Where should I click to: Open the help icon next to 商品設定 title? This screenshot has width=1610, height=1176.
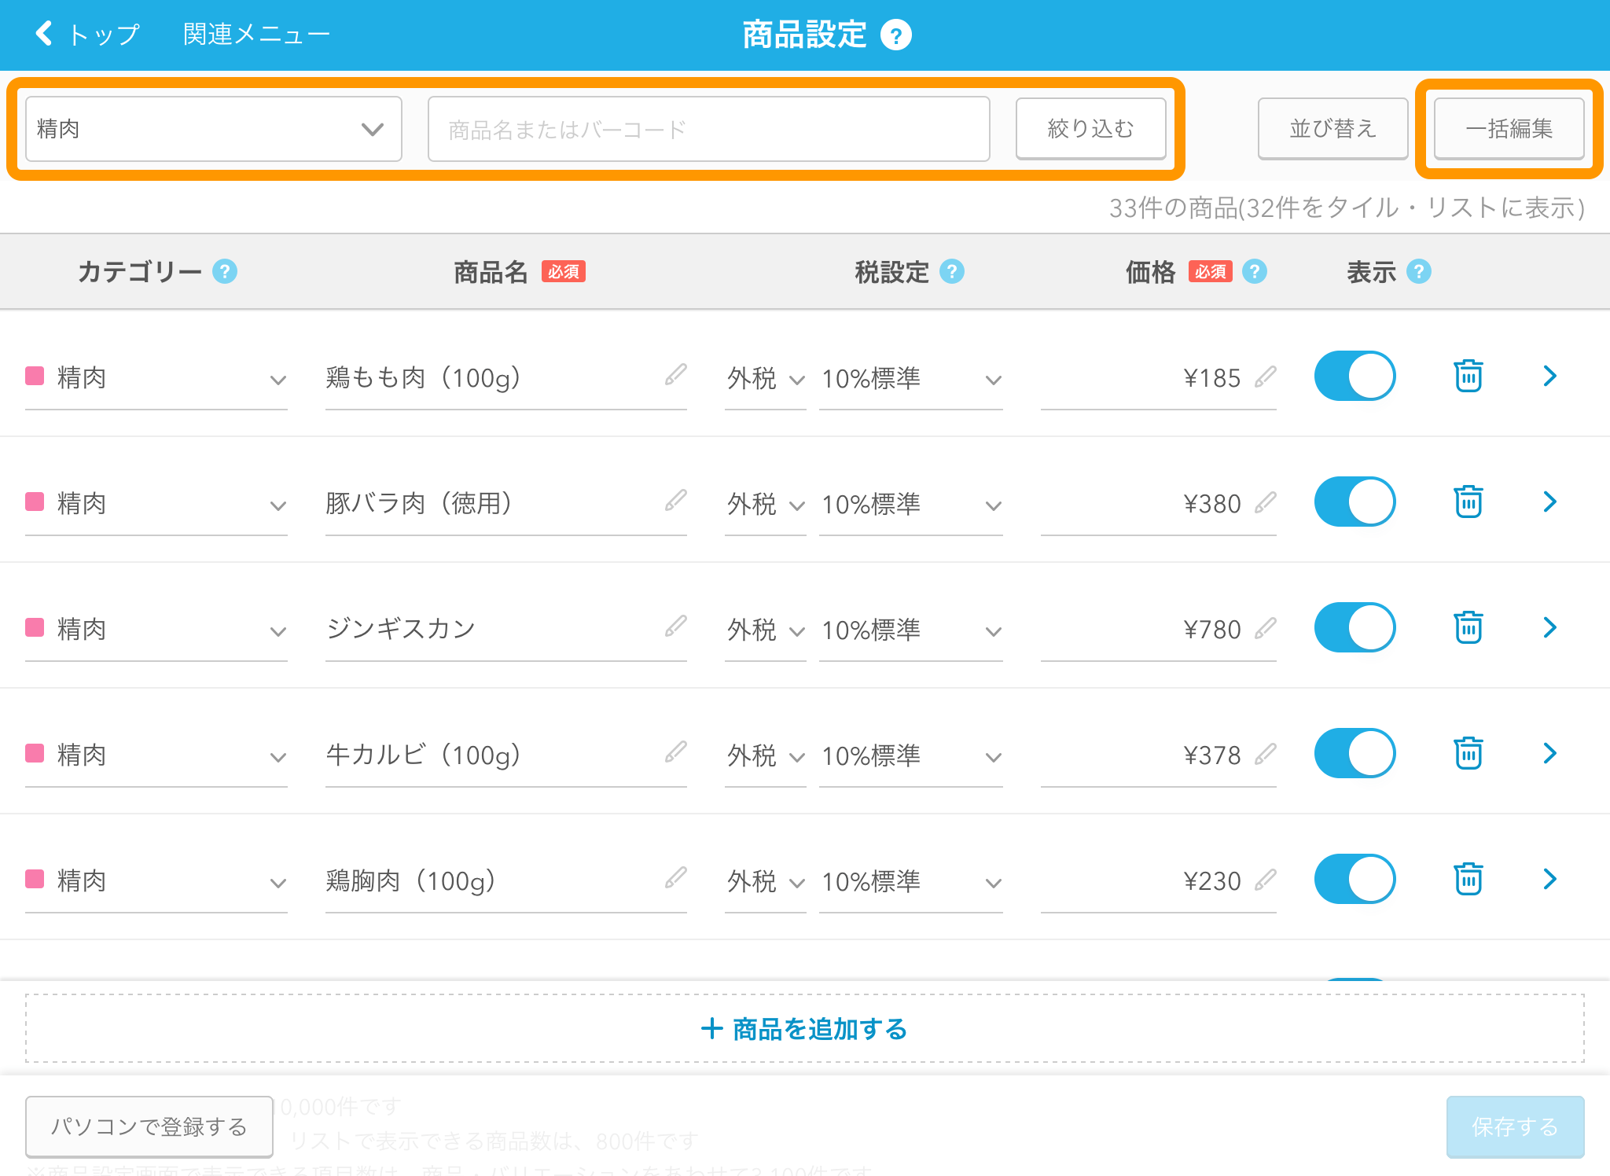pos(896,35)
